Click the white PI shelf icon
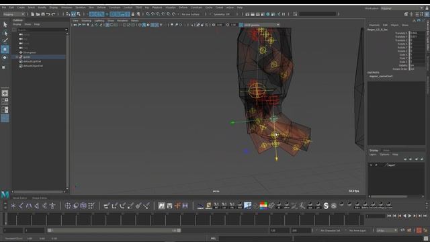Screen dimensions: 430x242 click(x=161, y=206)
